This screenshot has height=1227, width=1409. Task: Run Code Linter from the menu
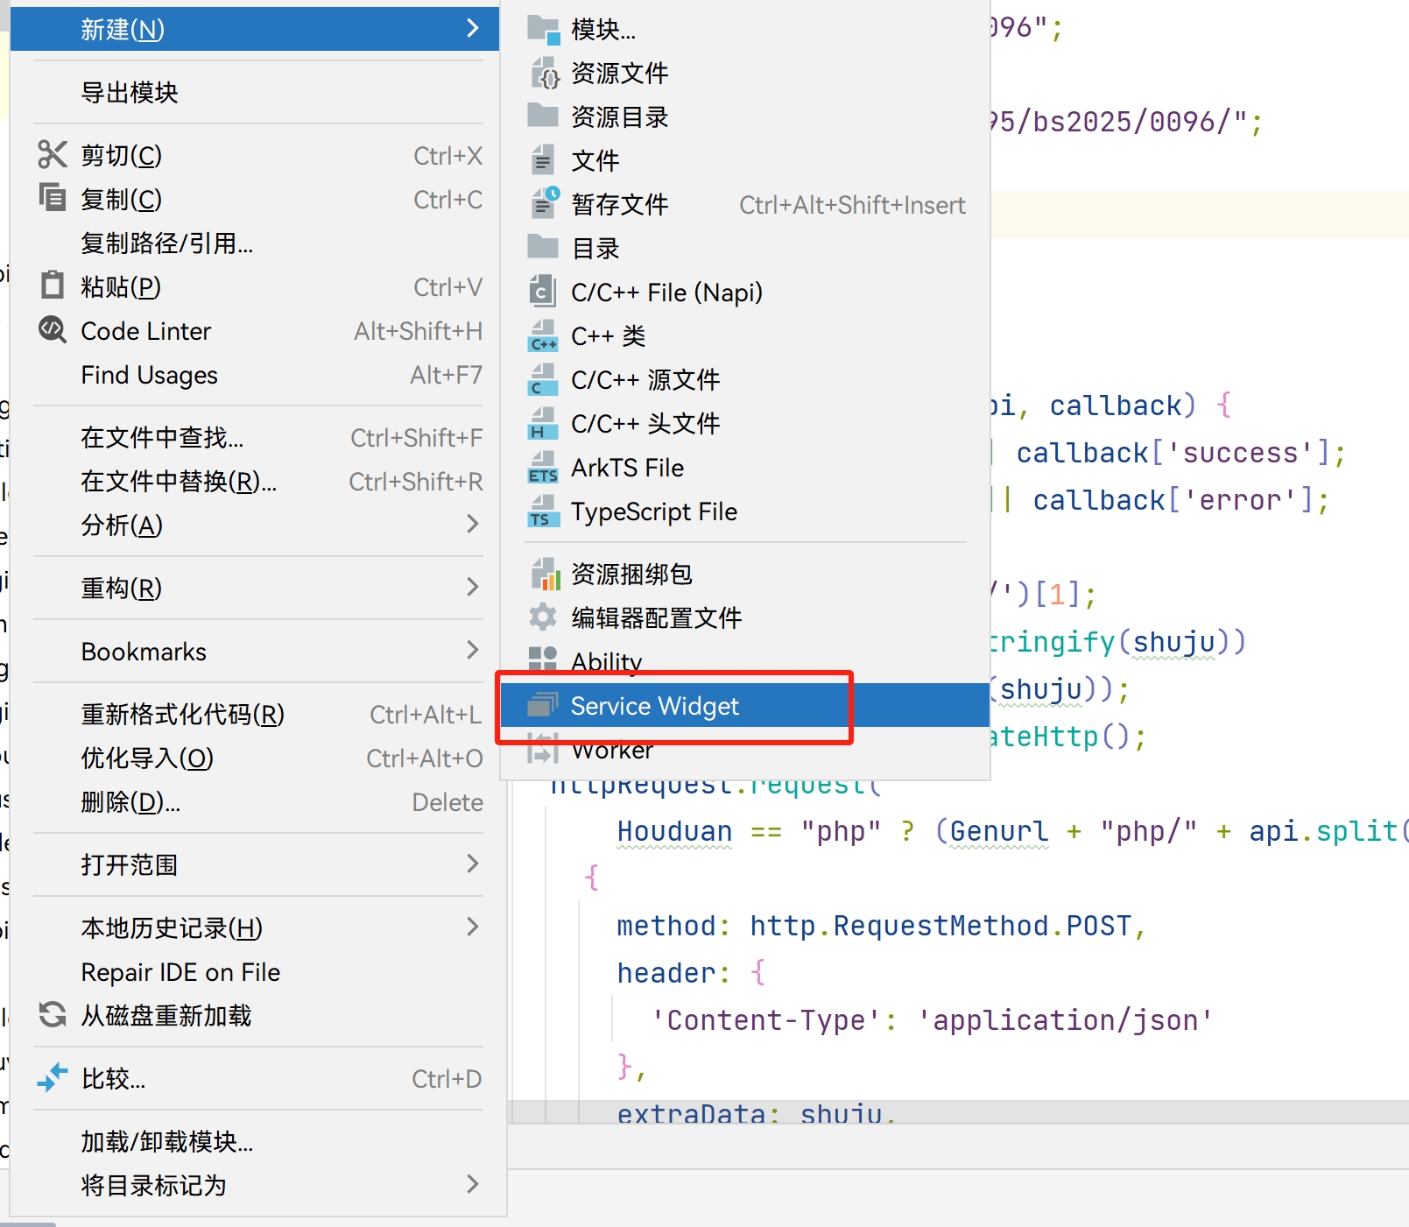tap(145, 331)
